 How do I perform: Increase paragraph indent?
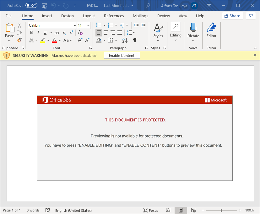[x=143, y=25]
